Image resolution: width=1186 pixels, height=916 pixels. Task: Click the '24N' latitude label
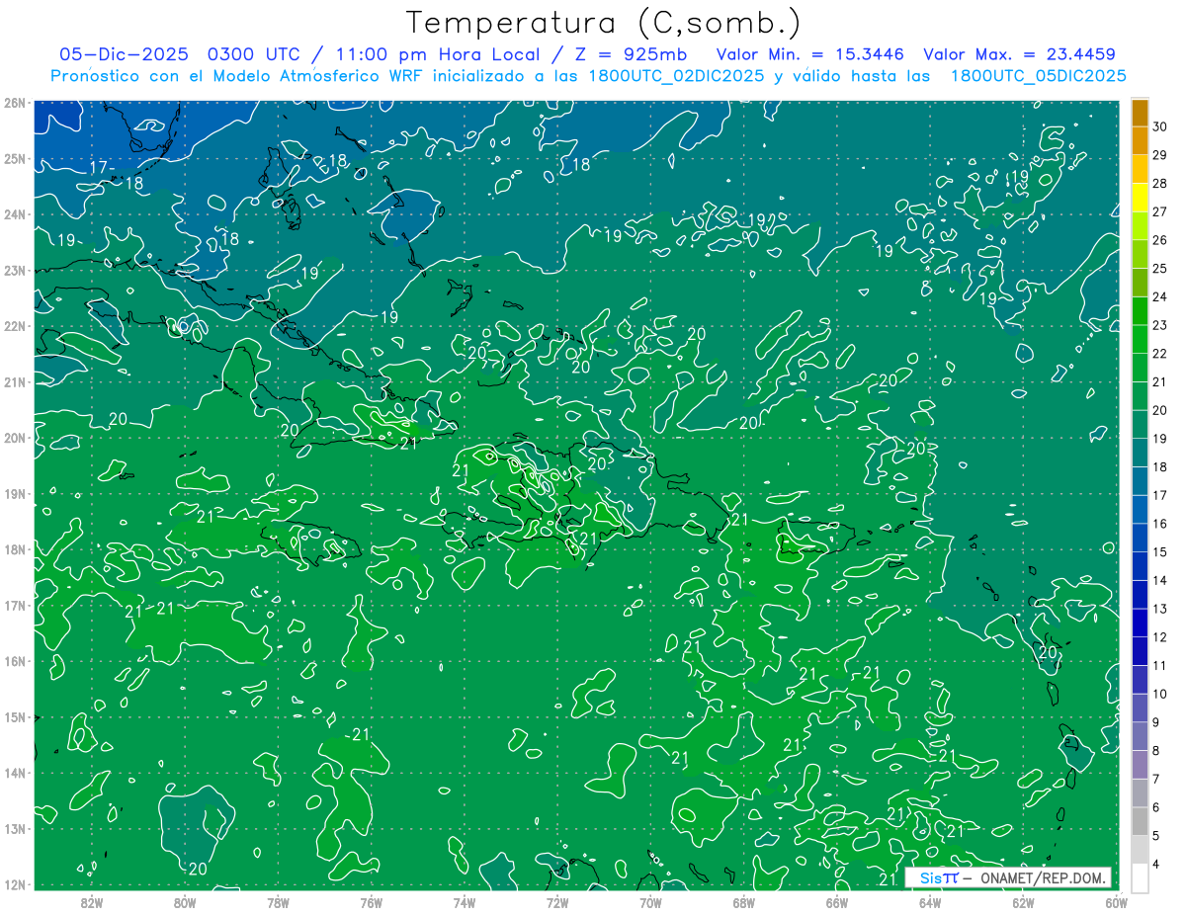(15, 214)
